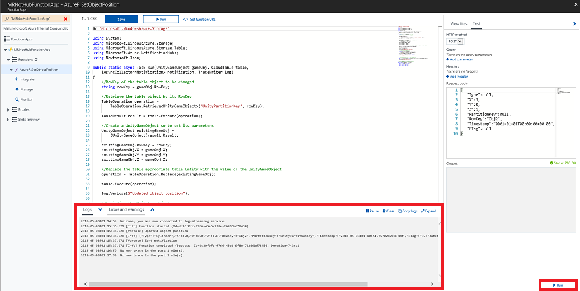Clear the function app search filter
Image resolution: width=580 pixels, height=291 pixels.
(x=65, y=18)
